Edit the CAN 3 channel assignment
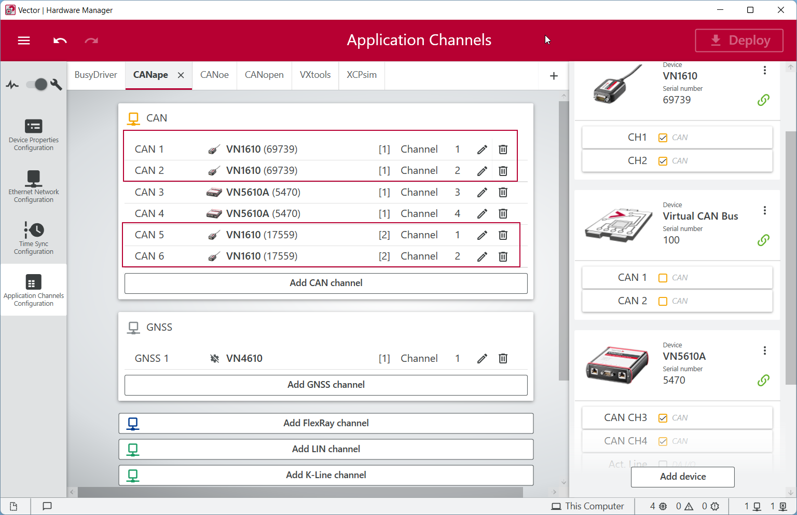Viewport: 797px width, 515px height. click(482, 193)
